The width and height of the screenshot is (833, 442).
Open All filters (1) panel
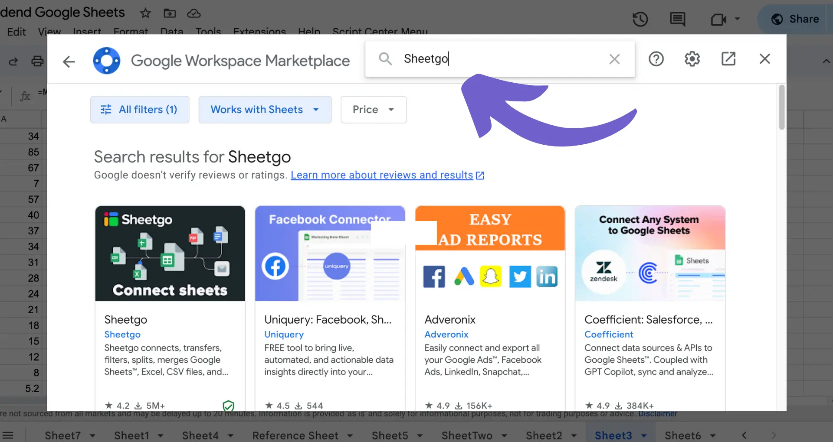[x=140, y=110]
